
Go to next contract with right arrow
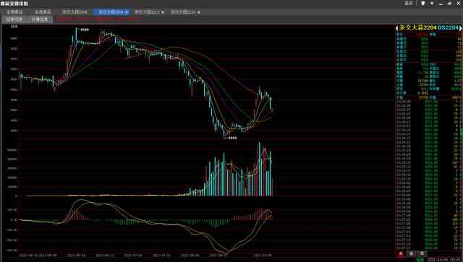click(460, 28)
